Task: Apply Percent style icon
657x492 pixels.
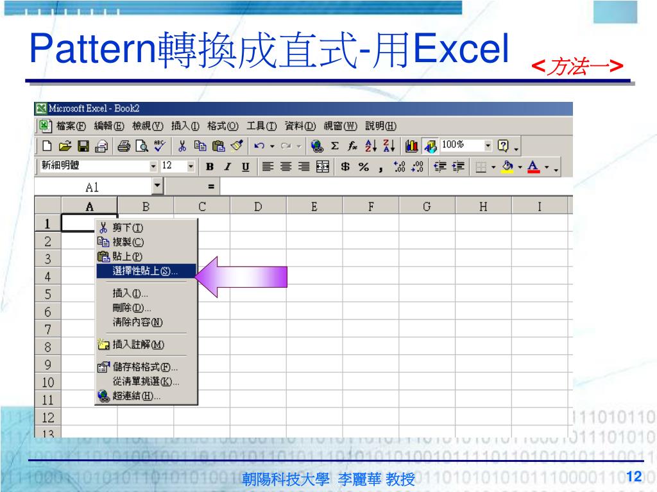Action: tap(363, 167)
